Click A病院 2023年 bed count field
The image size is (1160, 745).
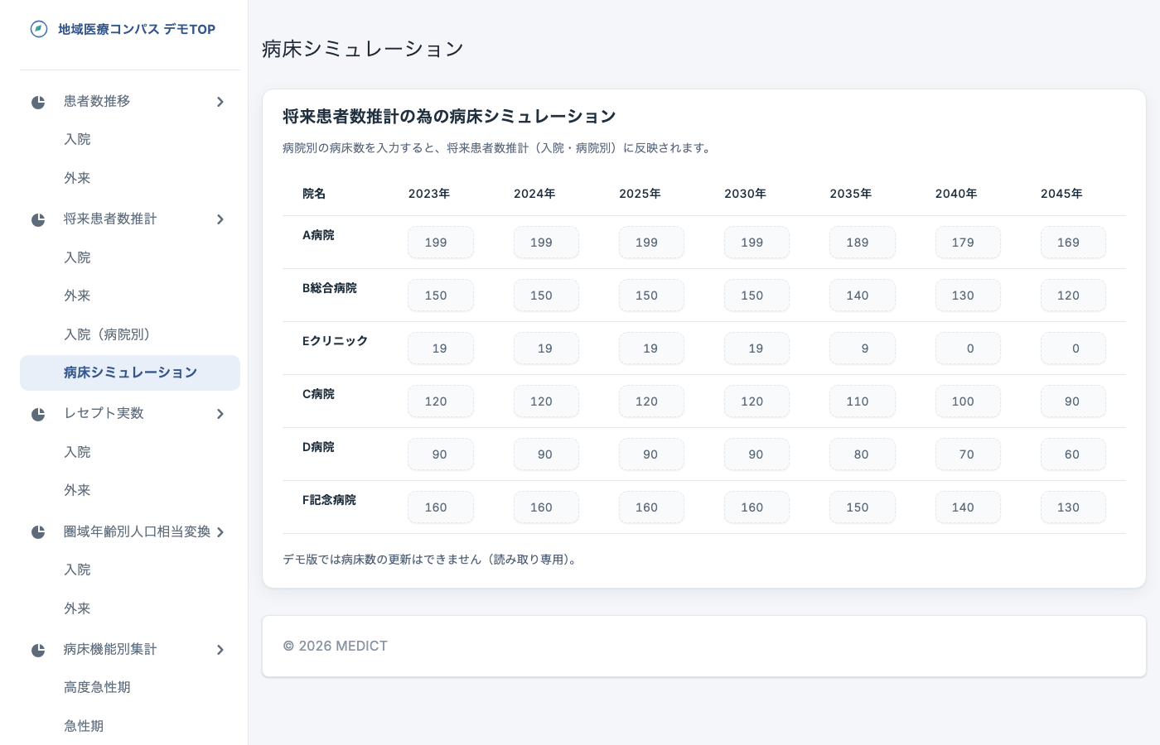tap(441, 243)
